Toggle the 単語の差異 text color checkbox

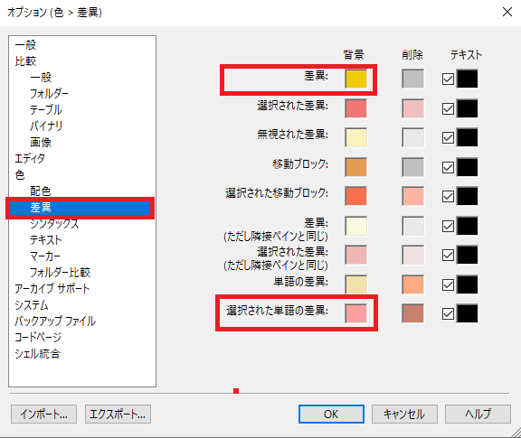(x=448, y=285)
